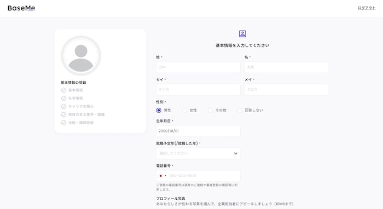
Task: Click the 電話番号 phone number input
Action: [198, 176]
